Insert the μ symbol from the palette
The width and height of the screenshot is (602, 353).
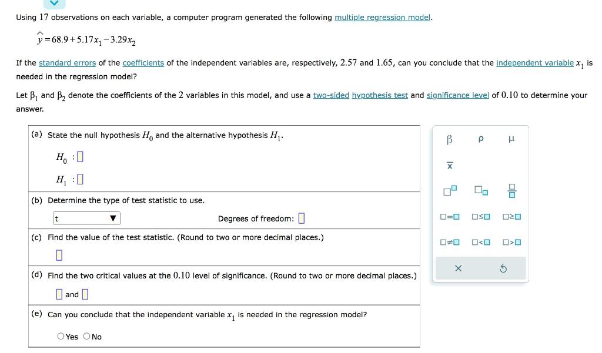click(x=510, y=139)
